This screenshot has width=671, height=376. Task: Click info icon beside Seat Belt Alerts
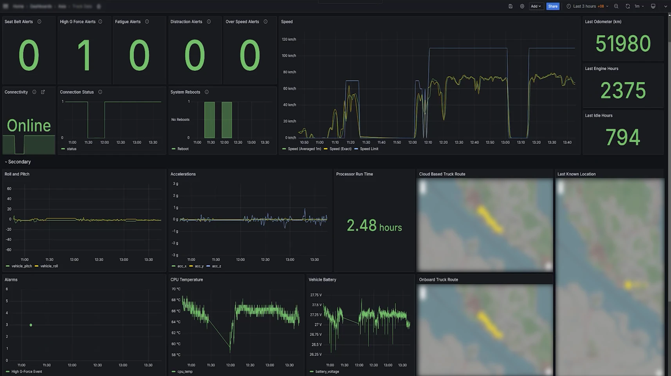tap(39, 22)
